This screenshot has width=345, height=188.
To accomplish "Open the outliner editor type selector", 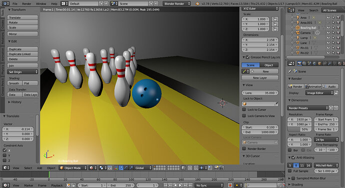I will (291, 10).
